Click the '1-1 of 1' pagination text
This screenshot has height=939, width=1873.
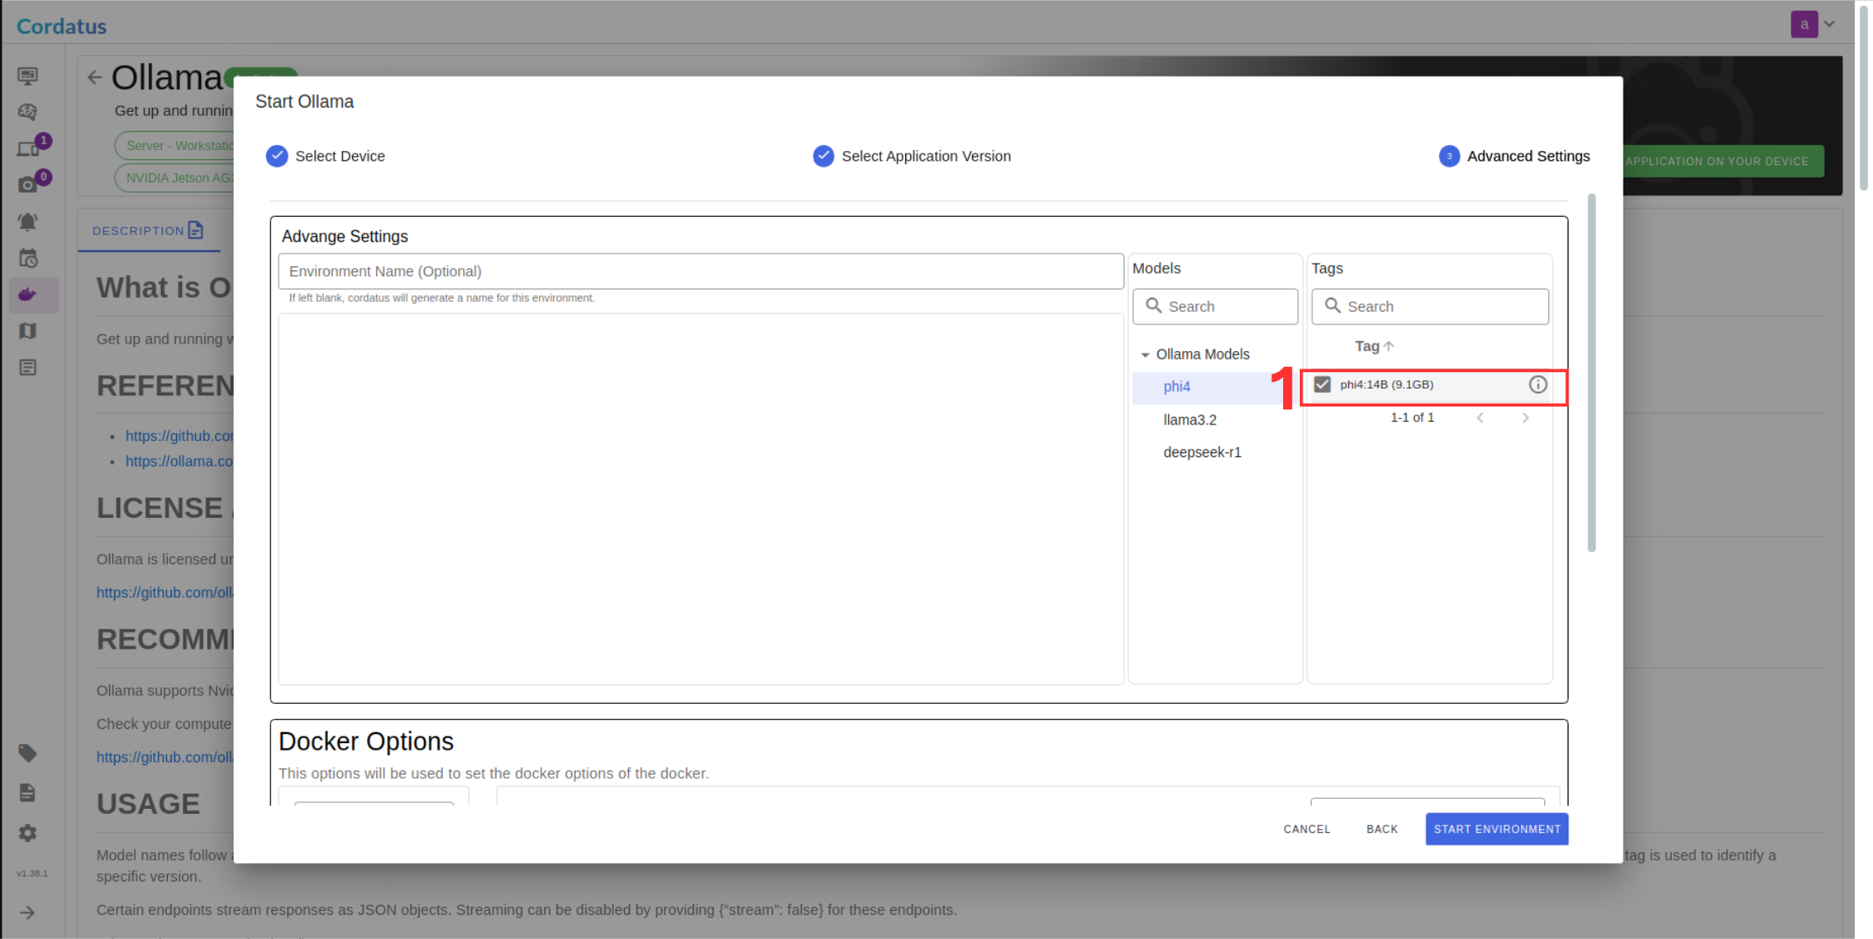coord(1412,418)
